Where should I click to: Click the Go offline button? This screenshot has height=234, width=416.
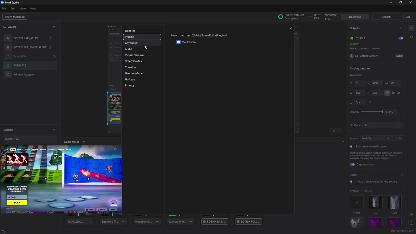tap(355, 17)
